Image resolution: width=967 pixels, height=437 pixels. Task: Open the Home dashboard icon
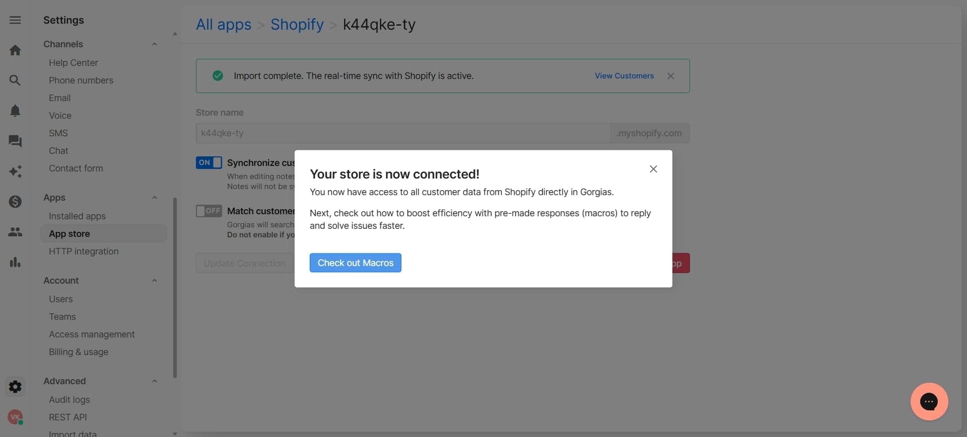[x=15, y=50]
